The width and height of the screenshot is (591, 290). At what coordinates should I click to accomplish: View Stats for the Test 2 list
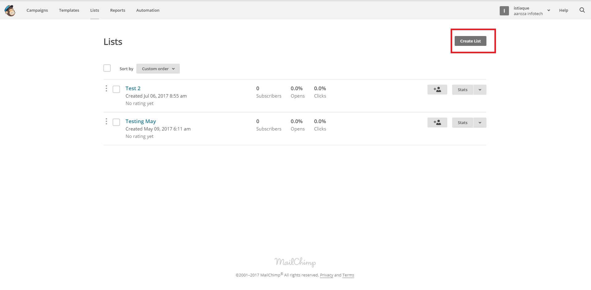tap(462, 90)
